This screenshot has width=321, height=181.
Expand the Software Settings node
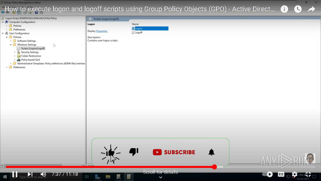(x=11, y=41)
